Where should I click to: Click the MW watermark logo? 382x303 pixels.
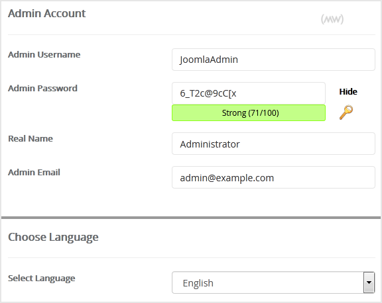tap(332, 19)
